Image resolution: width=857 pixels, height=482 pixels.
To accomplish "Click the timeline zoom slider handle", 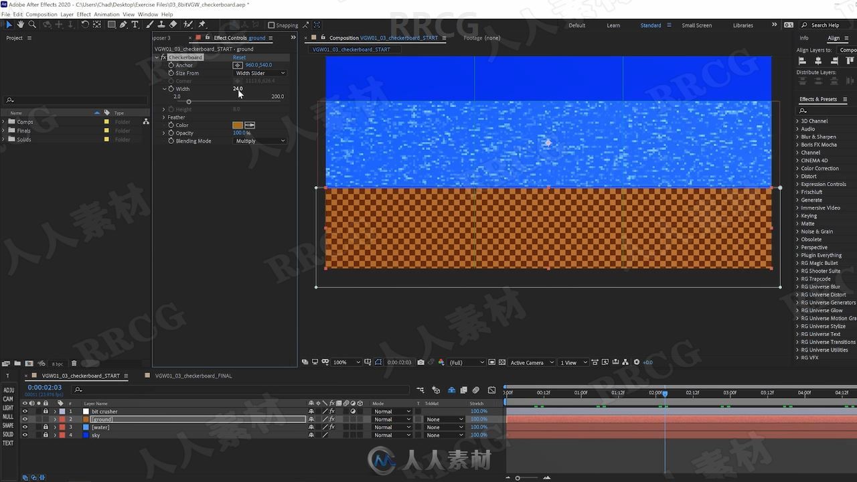I will click(x=517, y=478).
